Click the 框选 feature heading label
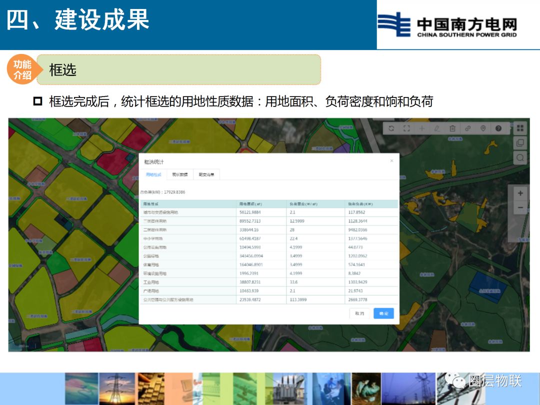Viewport: 540px width, 405px height. 62,70
